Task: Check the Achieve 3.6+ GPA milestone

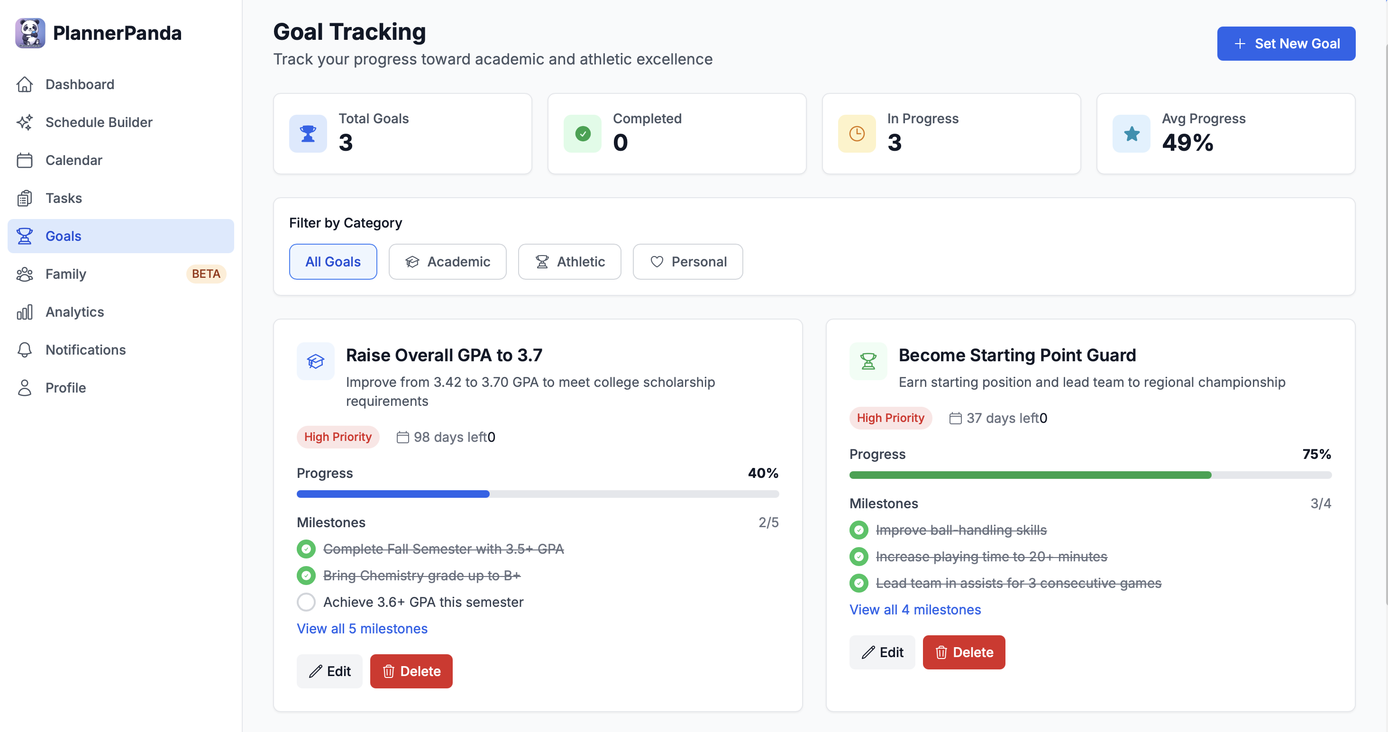Action: (x=306, y=602)
